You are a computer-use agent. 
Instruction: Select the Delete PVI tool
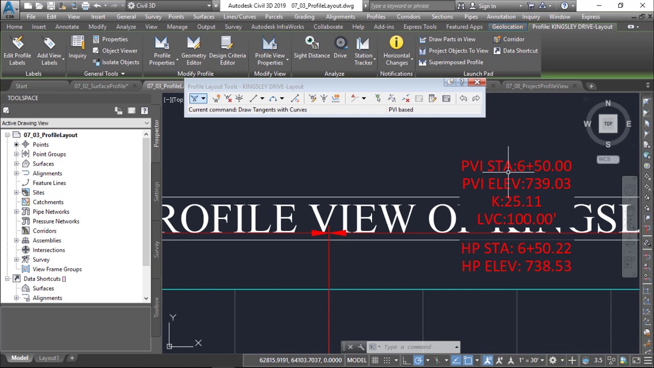tap(228, 98)
